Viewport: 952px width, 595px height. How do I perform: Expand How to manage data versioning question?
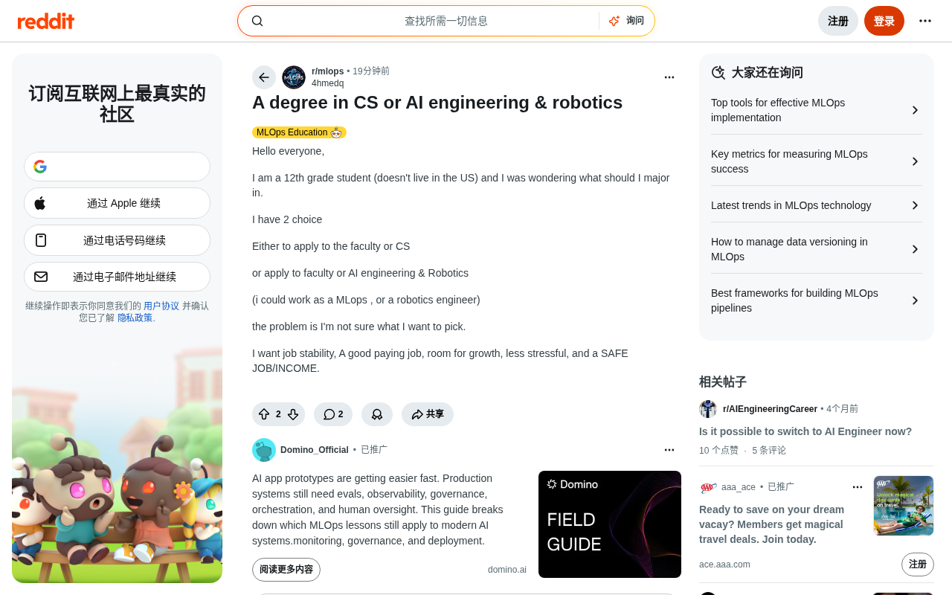pos(817,249)
